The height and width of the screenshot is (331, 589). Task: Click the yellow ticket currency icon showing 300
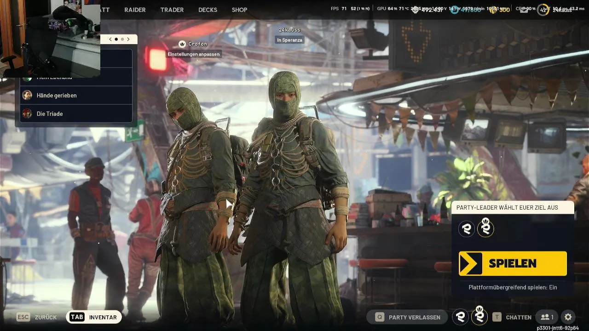493,10
